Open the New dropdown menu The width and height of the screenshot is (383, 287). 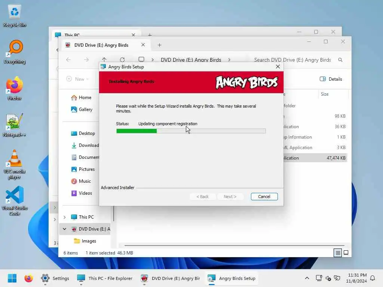78,79
